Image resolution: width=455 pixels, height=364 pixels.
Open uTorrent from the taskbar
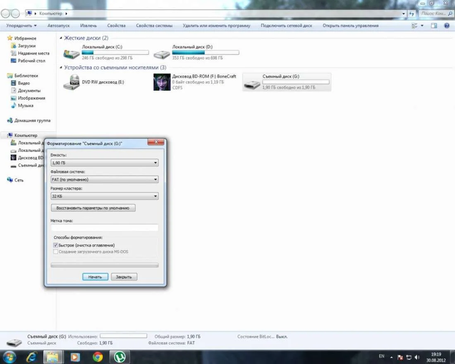pos(120,357)
